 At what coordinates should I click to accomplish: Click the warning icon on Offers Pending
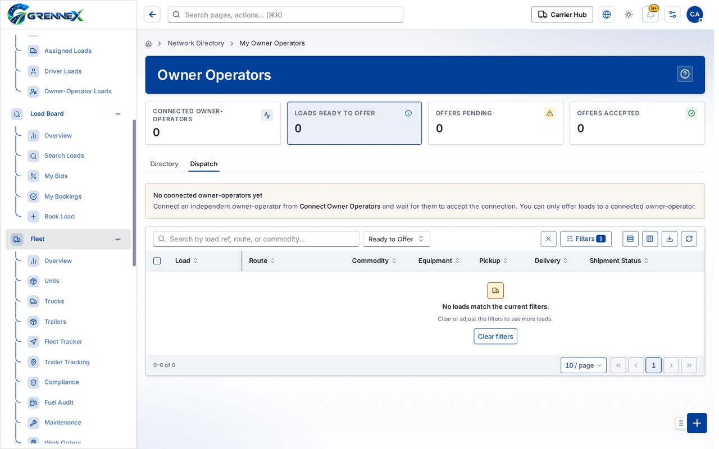pos(550,113)
